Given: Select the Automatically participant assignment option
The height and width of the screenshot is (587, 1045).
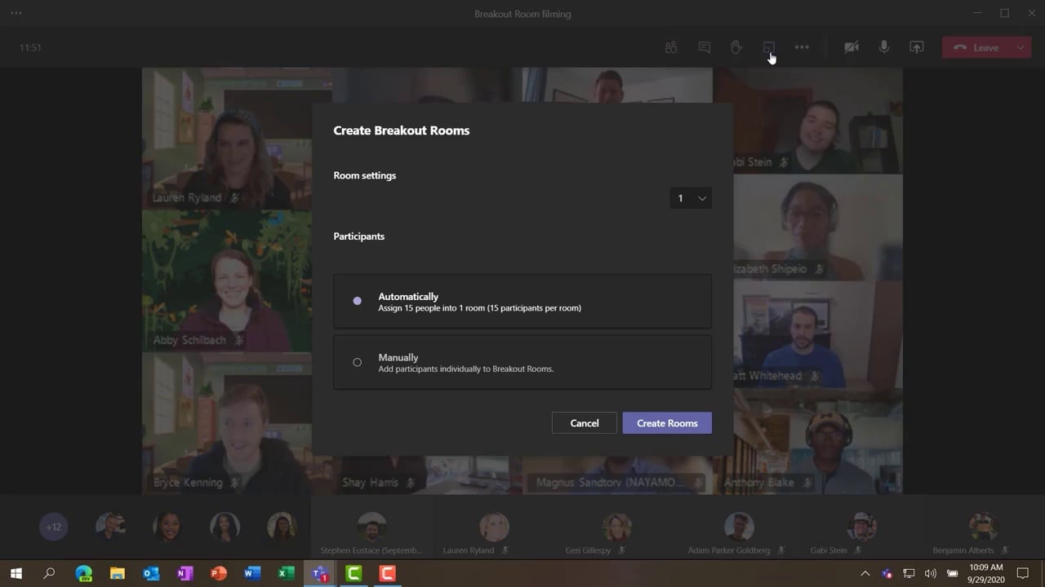Looking at the screenshot, I should [357, 301].
